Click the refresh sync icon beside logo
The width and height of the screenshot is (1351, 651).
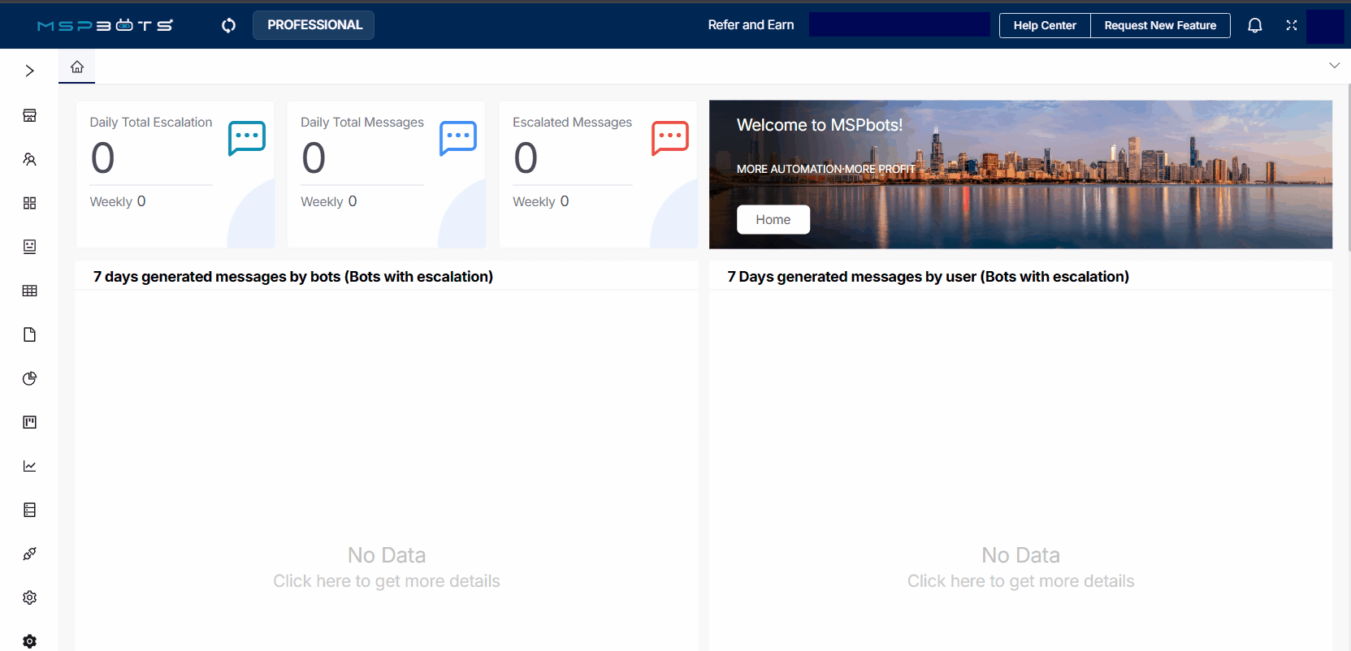228,25
